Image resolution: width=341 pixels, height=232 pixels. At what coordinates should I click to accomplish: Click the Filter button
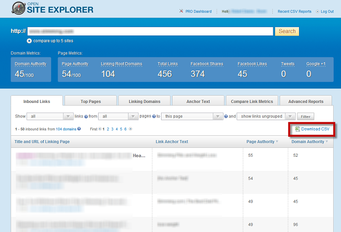(x=305, y=117)
